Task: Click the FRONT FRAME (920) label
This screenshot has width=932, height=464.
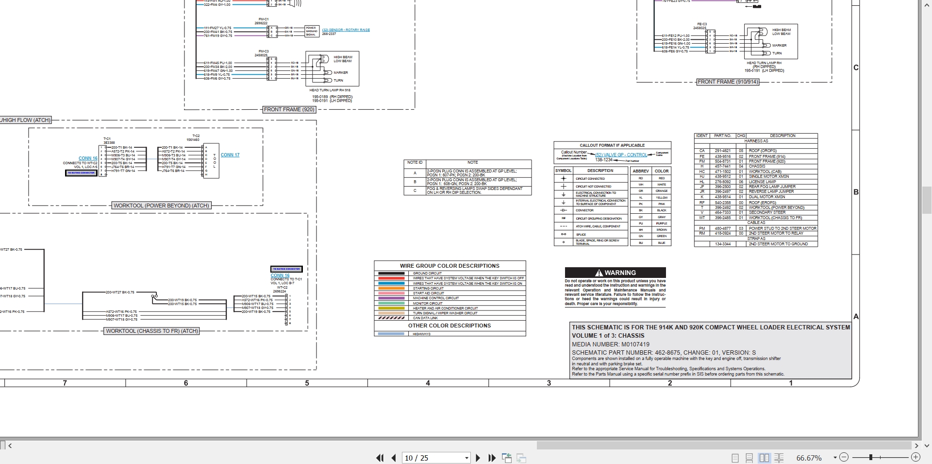Action: click(289, 110)
